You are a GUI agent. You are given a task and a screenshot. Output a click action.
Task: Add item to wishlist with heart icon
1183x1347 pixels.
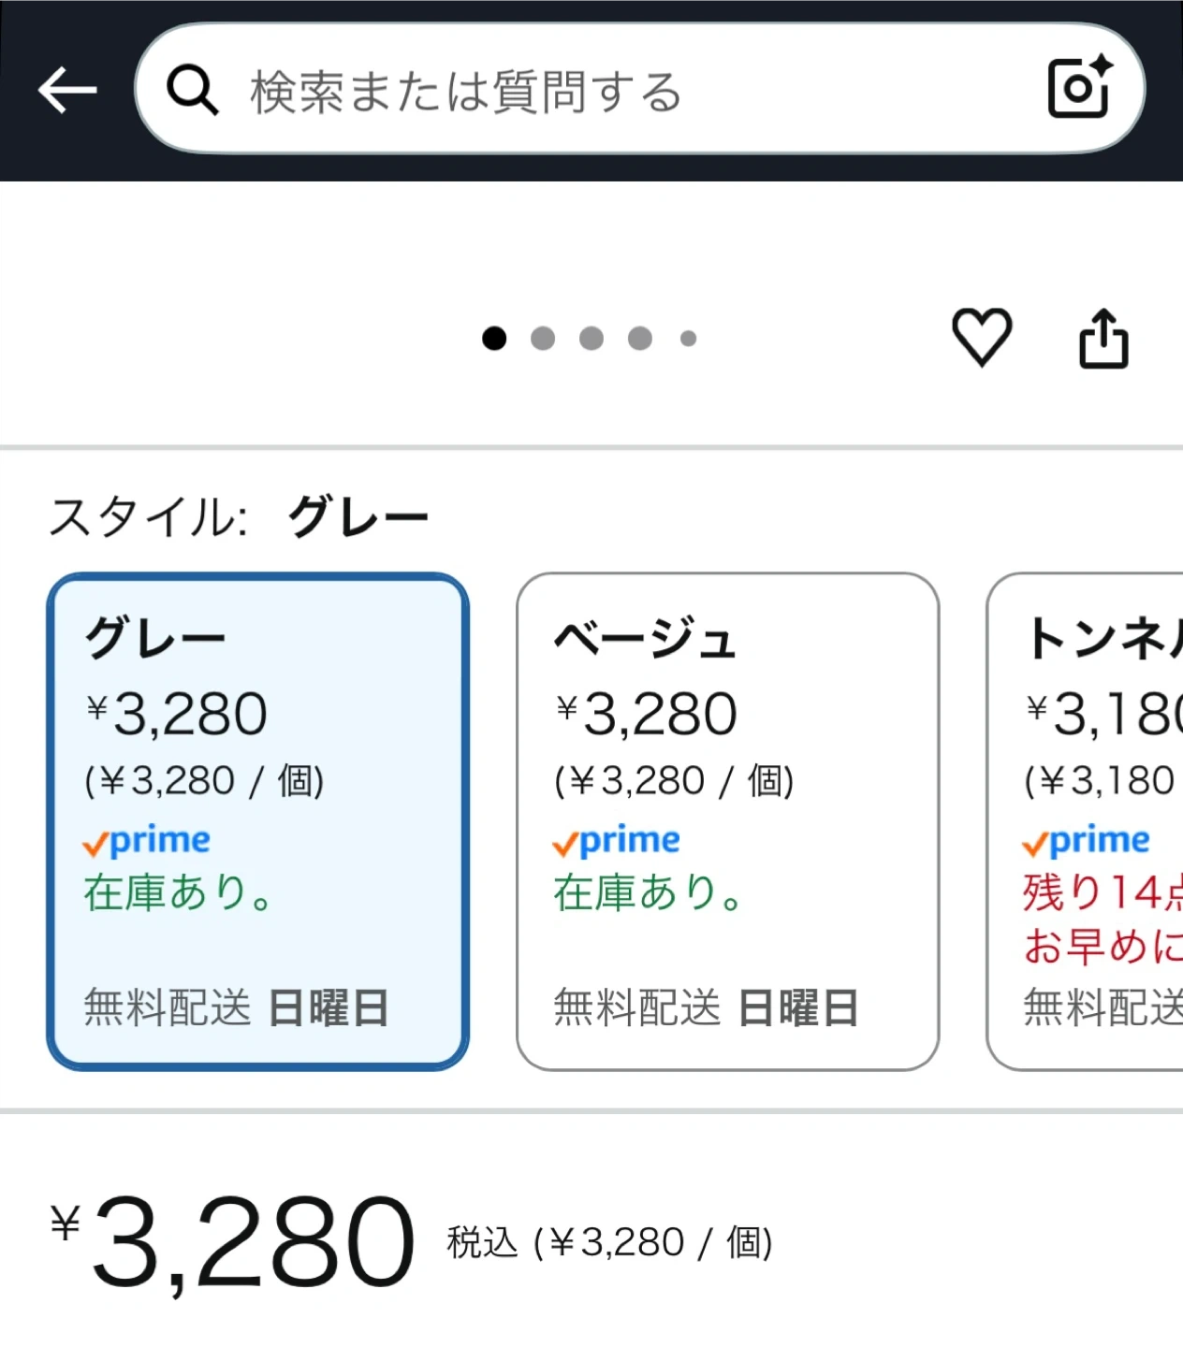click(981, 337)
